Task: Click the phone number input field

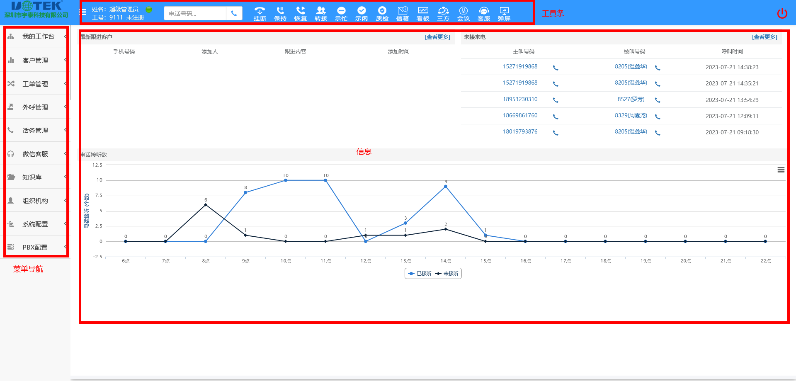Action: coord(195,14)
